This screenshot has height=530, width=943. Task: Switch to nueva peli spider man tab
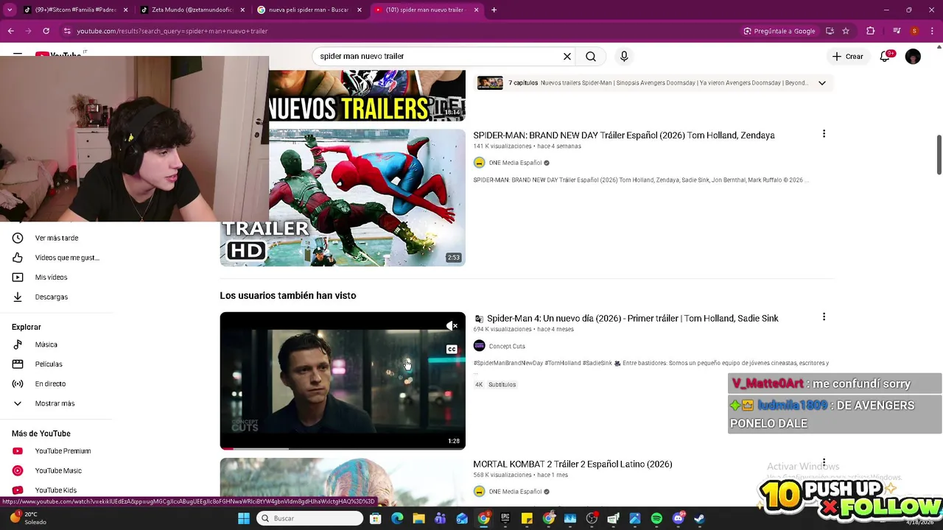pyautogui.click(x=307, y=10)
